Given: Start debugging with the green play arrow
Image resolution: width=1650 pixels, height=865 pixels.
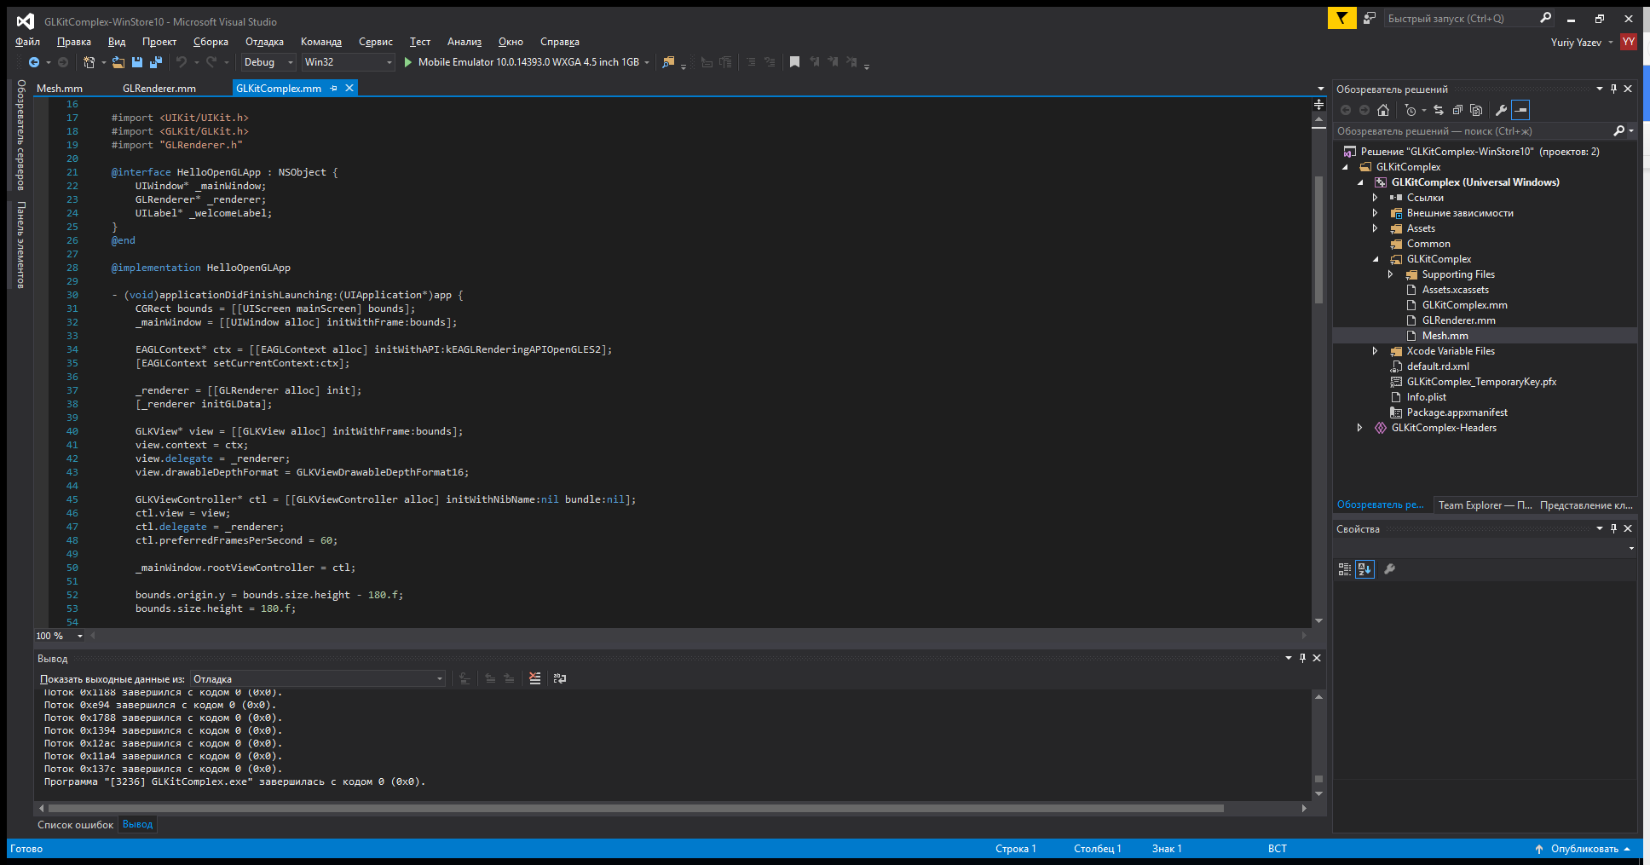Looking at the screenshot, I should click(408, 62).
